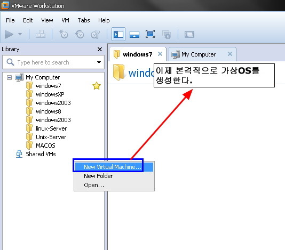Select windowsXP folder in Library
The image size is (285, 250).
50,94
